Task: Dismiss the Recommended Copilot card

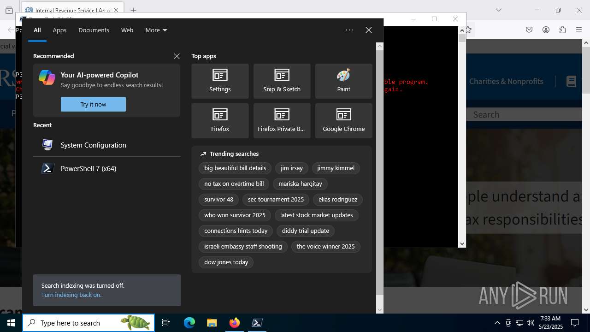Action: click(177, 56)
